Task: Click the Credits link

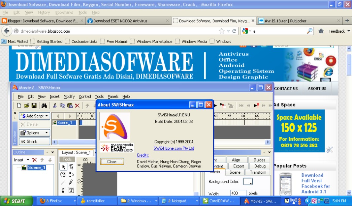Action: (x=143, y=155)
